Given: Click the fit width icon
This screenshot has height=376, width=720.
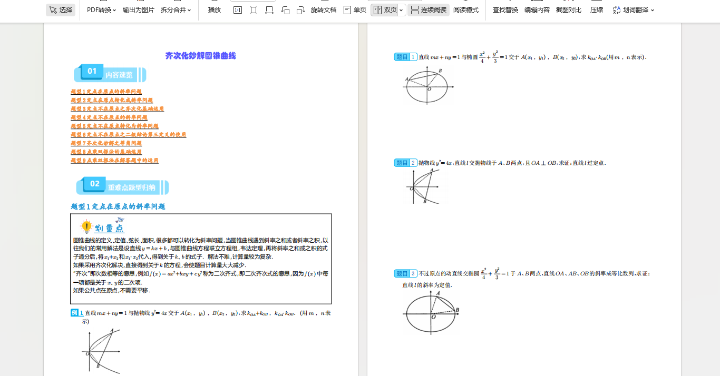Looking at the screenshot, I should (x=269, y=10).
